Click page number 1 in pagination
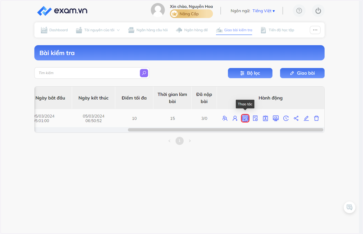 pos(180,141)
